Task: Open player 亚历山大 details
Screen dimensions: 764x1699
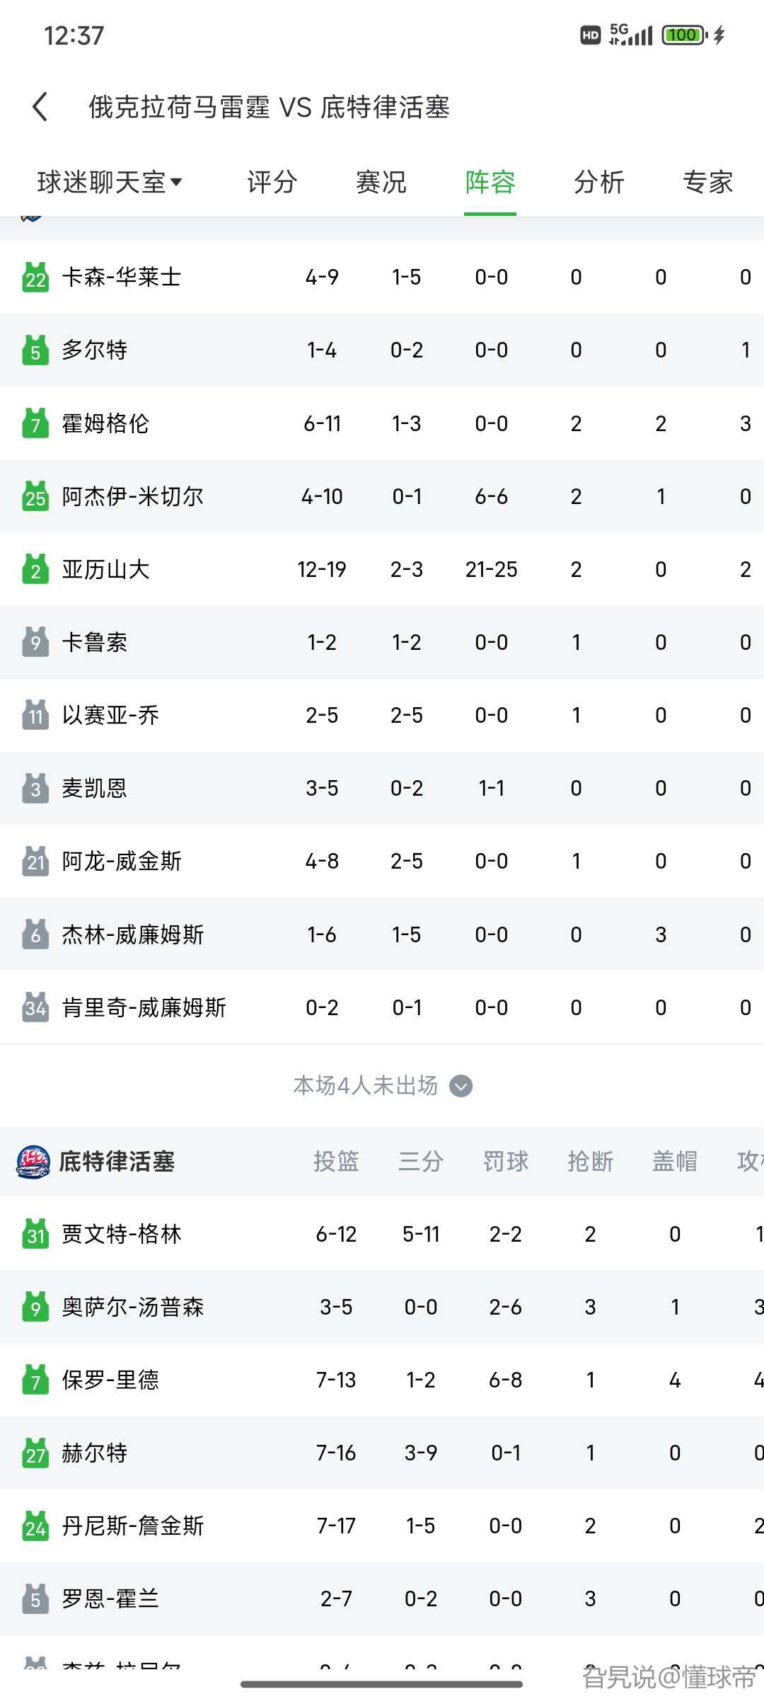Action: point(106,569)
